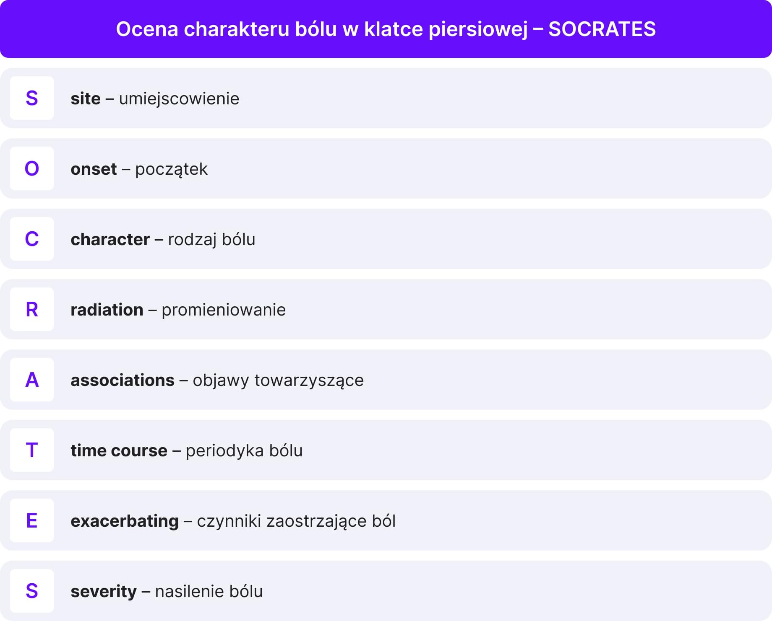Click the word SOCRATES in the header

click(602, 29)
